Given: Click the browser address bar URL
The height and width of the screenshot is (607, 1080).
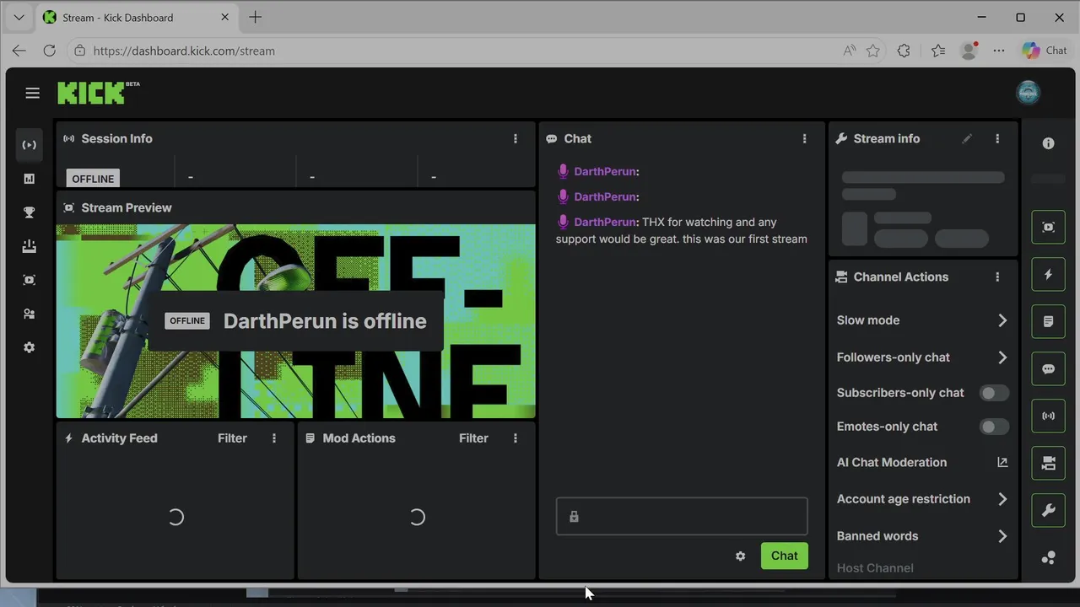Looking at the screenshot, I should pos(184,51).
